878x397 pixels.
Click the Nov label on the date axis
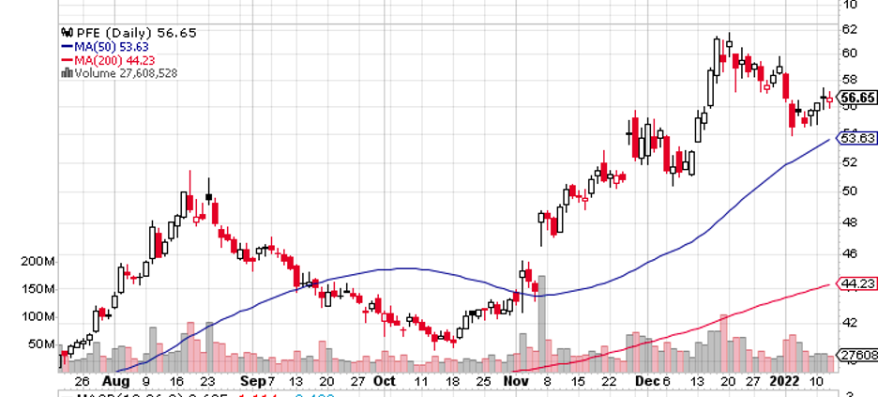[x=517, y=382]
